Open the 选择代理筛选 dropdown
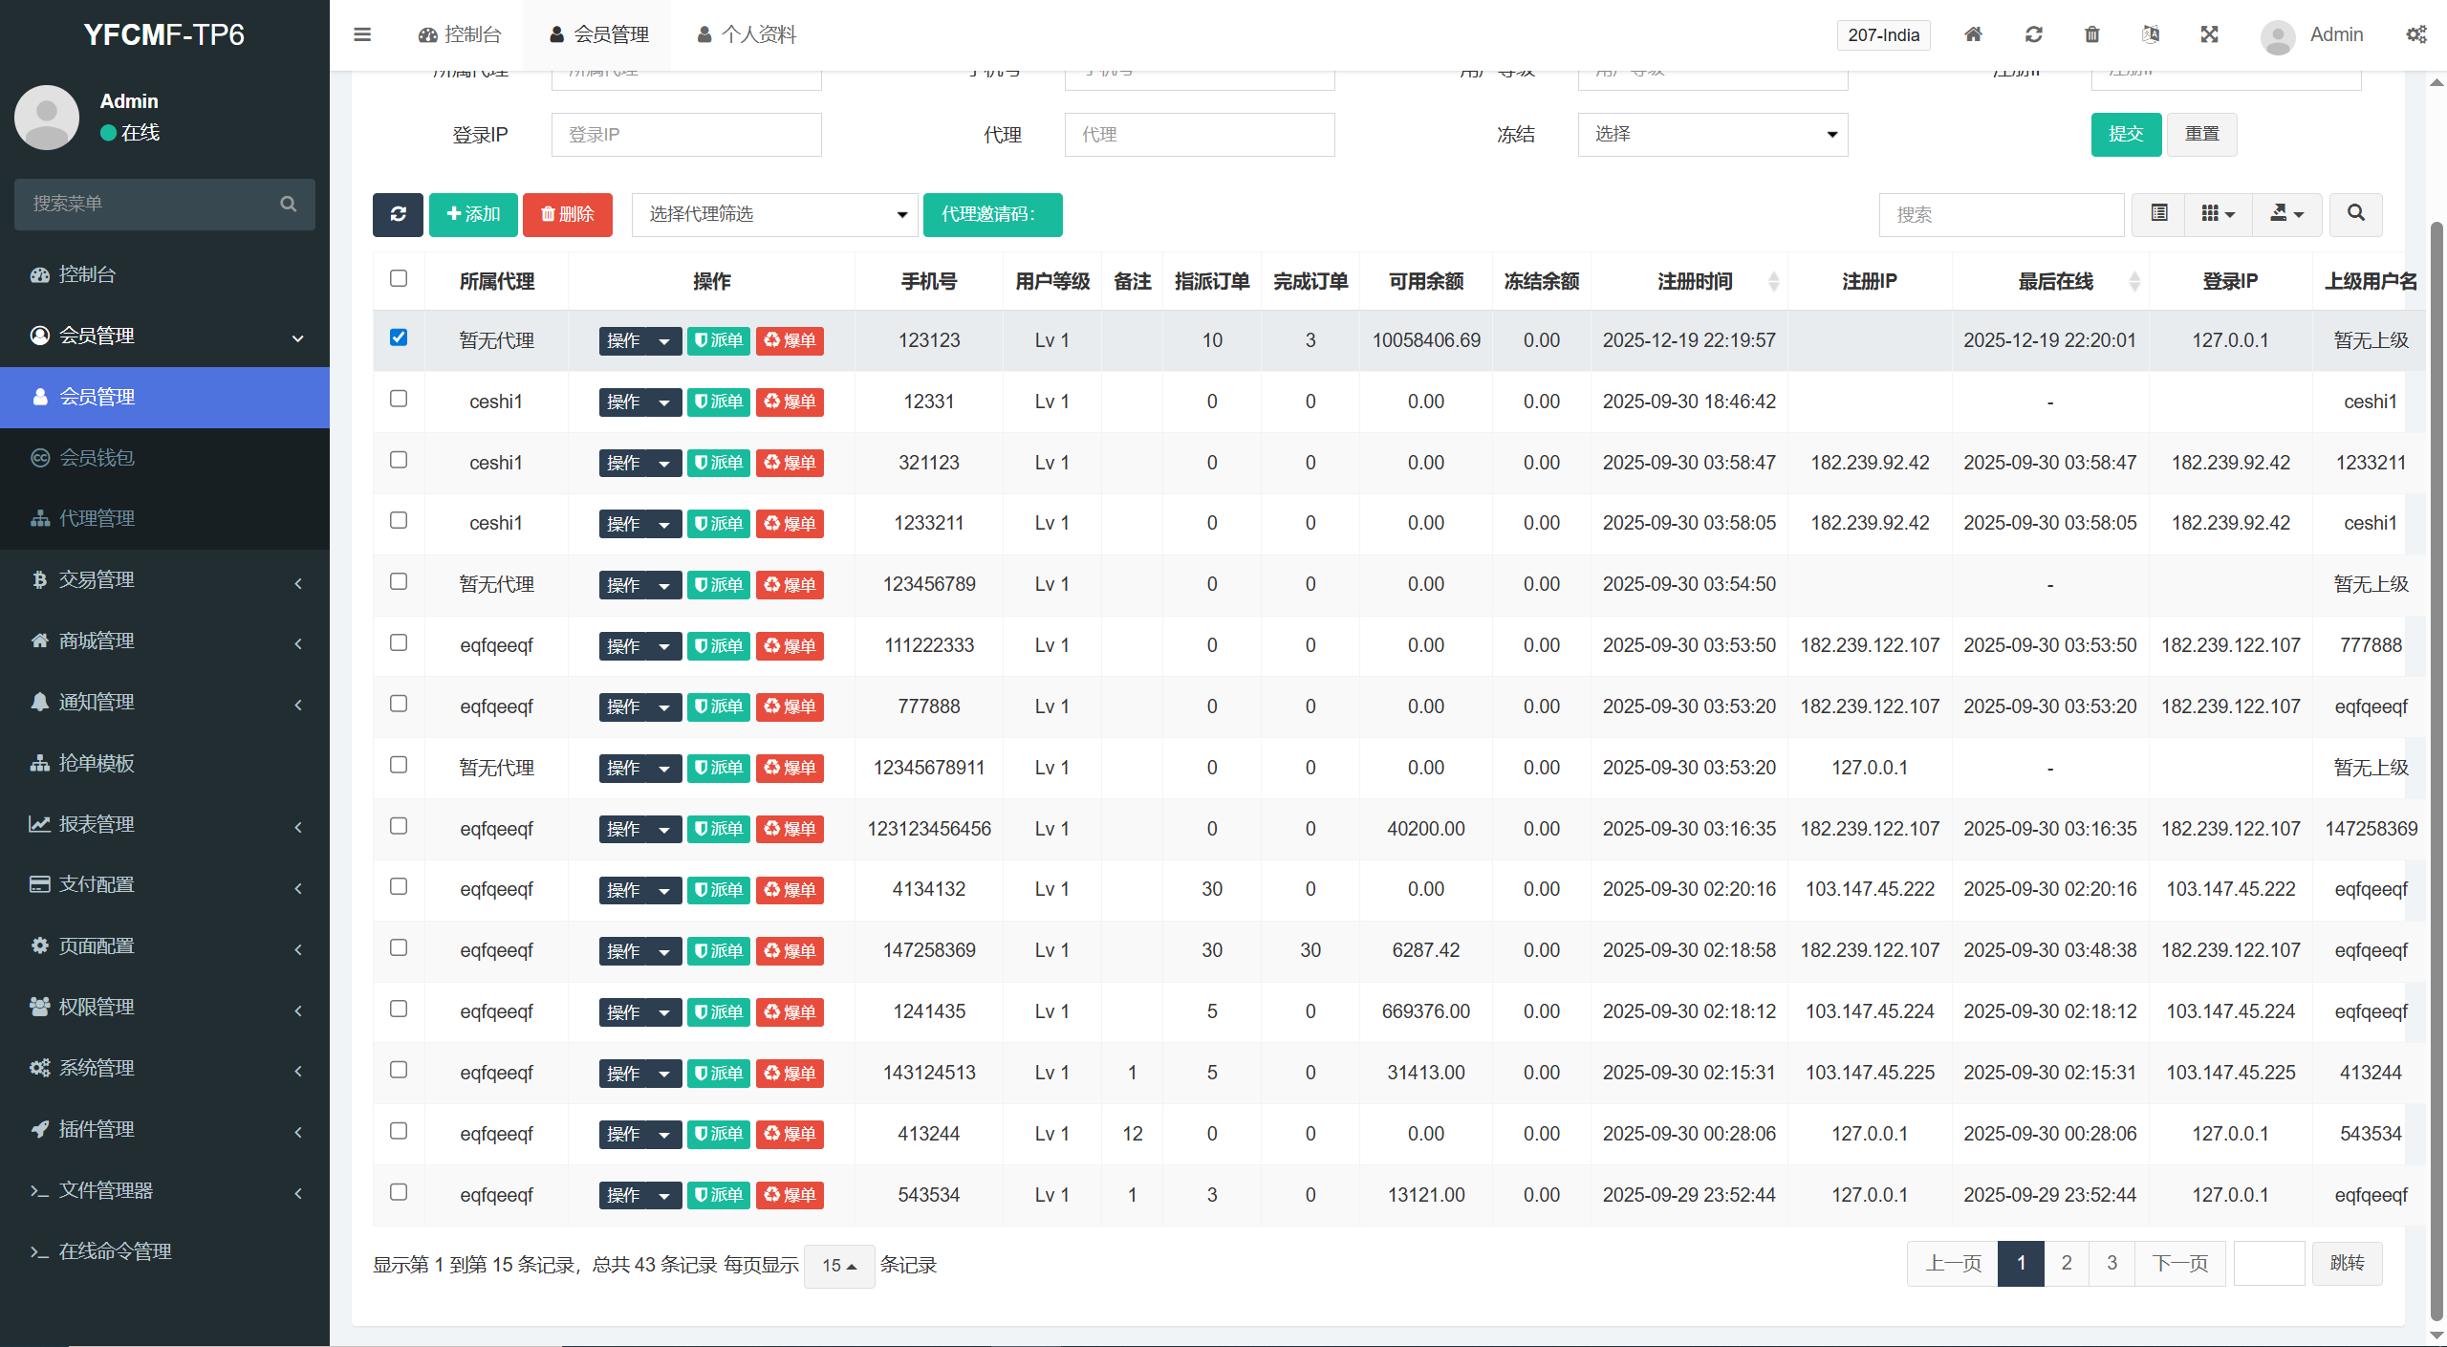Viewport: 2447px width, 1347px height. [x=774, y=214]
